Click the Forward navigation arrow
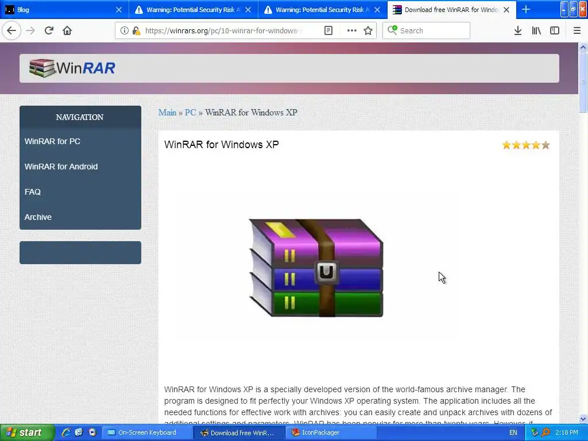 coord(30,31)
